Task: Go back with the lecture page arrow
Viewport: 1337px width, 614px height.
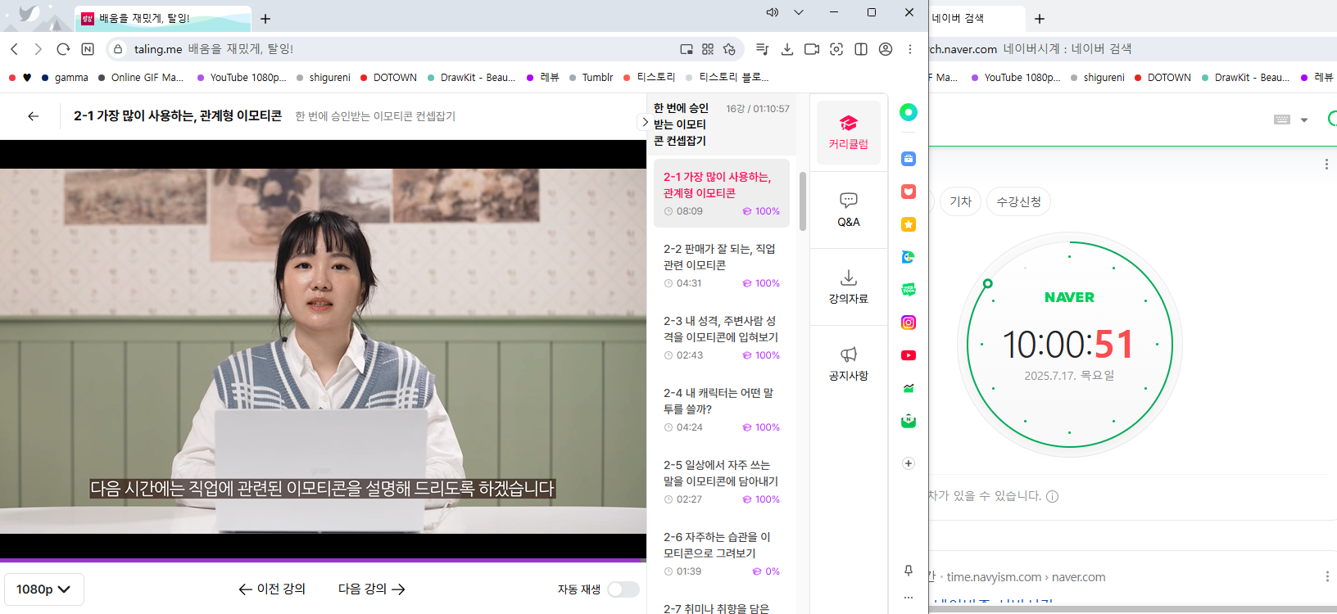Action: click(x=33, y=116)
